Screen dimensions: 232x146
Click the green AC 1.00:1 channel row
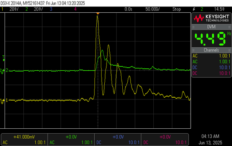click(211, 61)
